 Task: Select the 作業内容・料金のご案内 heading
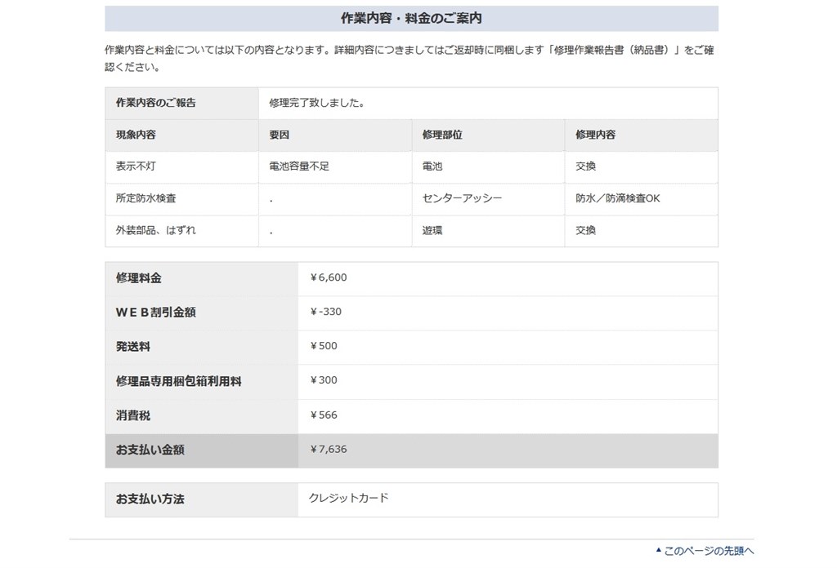(x=411, y=18)
